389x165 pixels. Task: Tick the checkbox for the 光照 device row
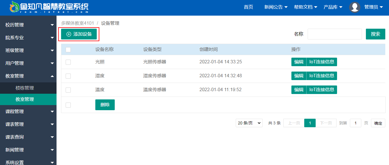(x=68, y=62)
